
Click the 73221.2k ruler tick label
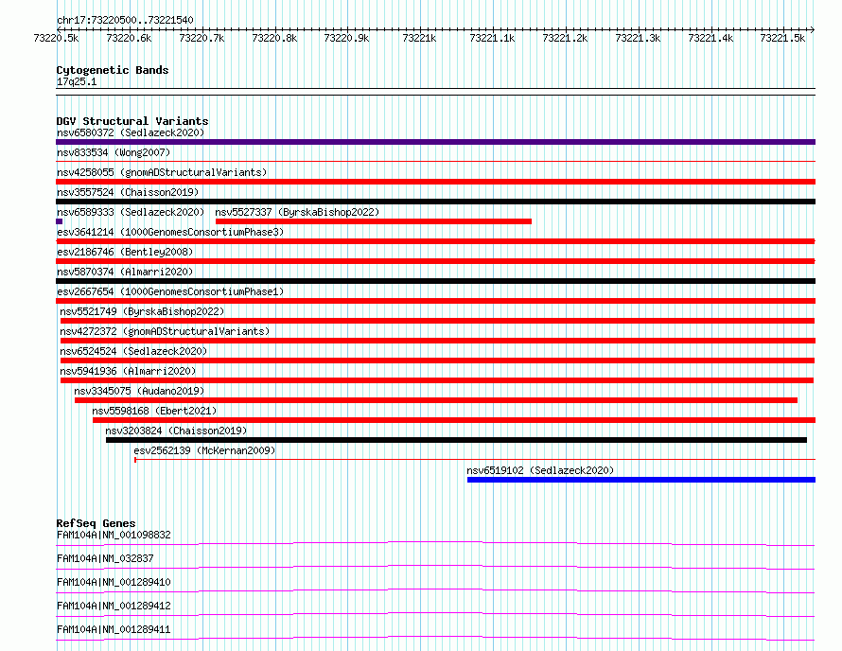565,38
